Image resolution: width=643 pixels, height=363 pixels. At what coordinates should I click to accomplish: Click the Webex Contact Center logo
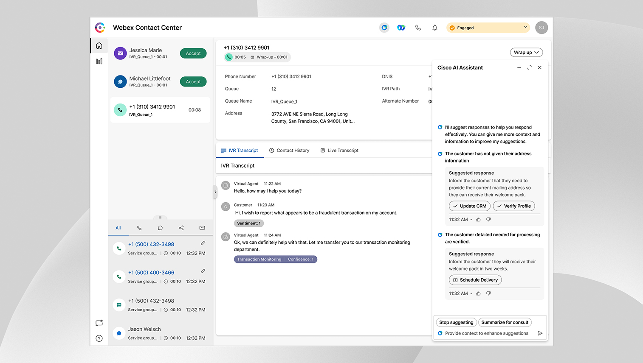(100, 28)
